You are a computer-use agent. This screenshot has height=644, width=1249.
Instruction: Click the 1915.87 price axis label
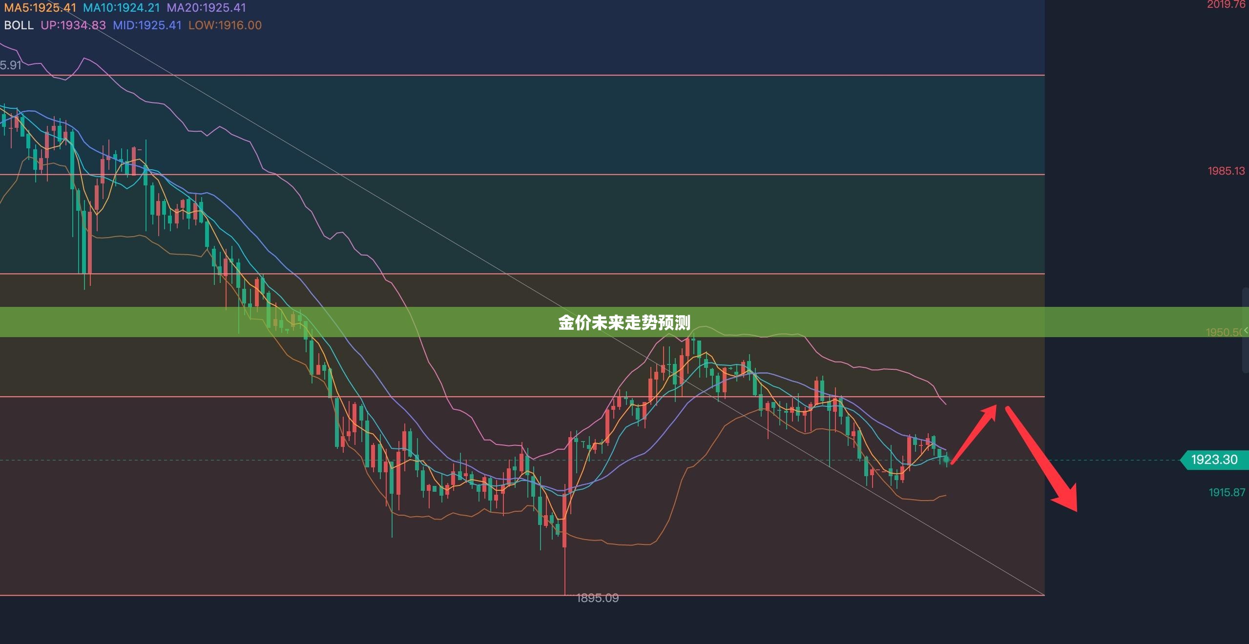click(x=1227, y=492)
